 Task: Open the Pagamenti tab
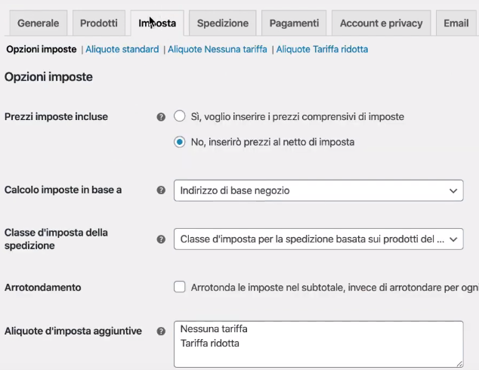(x=294, y=23)
